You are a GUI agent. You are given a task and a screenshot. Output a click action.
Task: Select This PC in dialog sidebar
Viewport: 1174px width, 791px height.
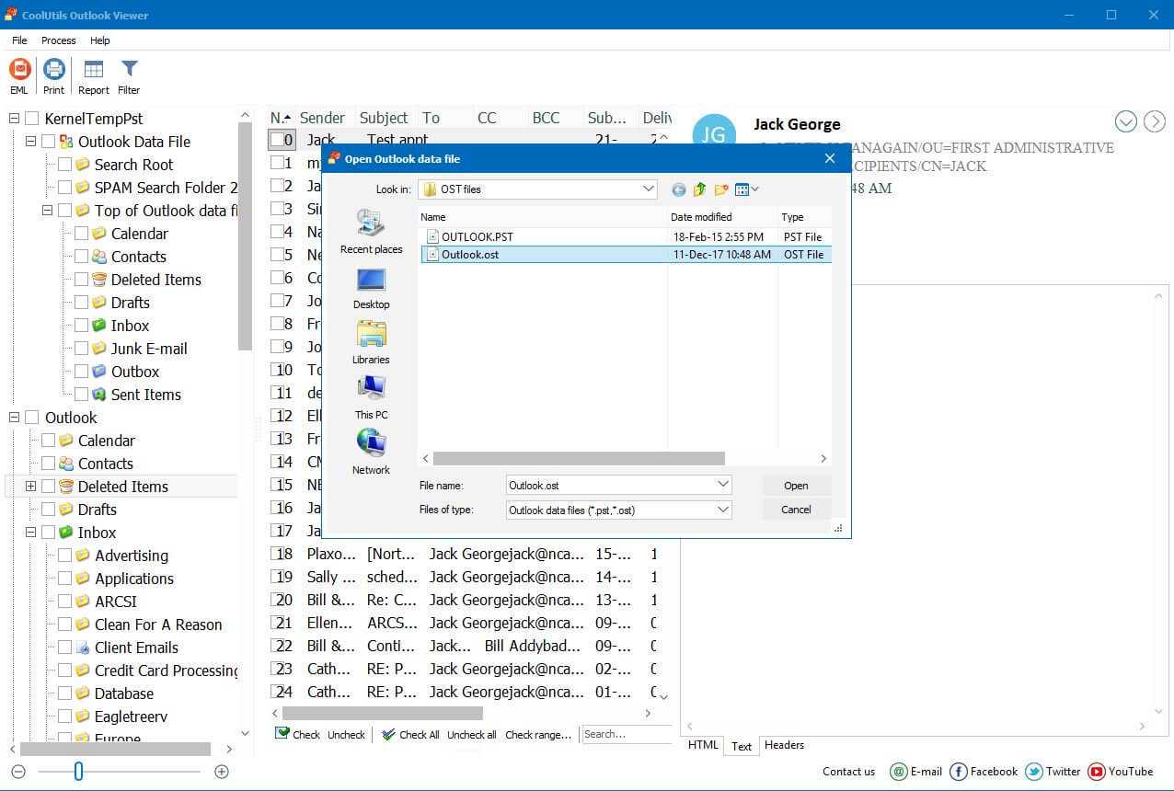(371, 397)
